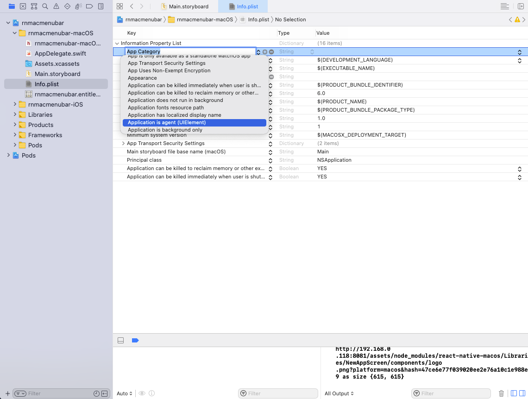Expand the rnmacmenubar-iOS folder
The width and height of the screenshot is (528, 399).
click(x=15, y=104)
